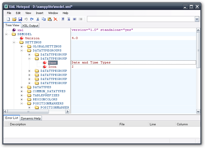Open the Help menu
Screen dimensions: 205x148
[x=65, y=13]
